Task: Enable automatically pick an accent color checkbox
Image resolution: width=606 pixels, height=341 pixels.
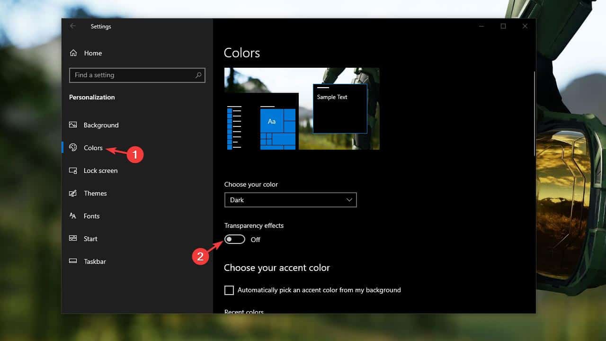Action: tap(229, 290)
